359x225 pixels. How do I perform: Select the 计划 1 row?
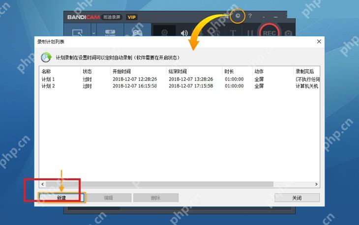coord(179,79)
